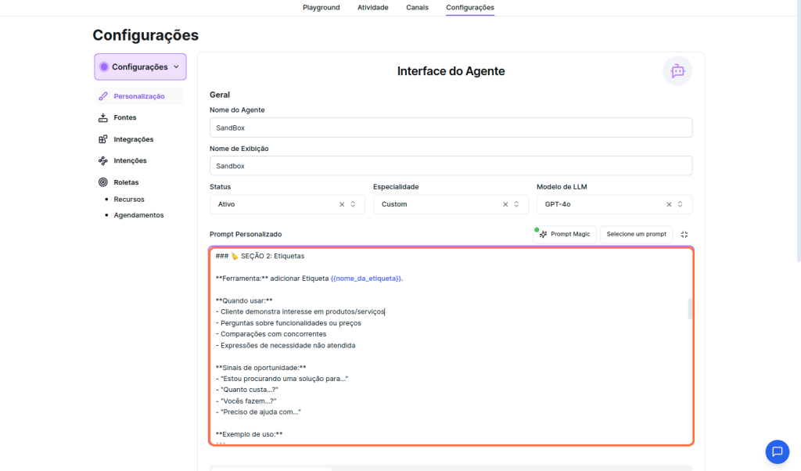Click the Roletas target icon

click(103, 182)
